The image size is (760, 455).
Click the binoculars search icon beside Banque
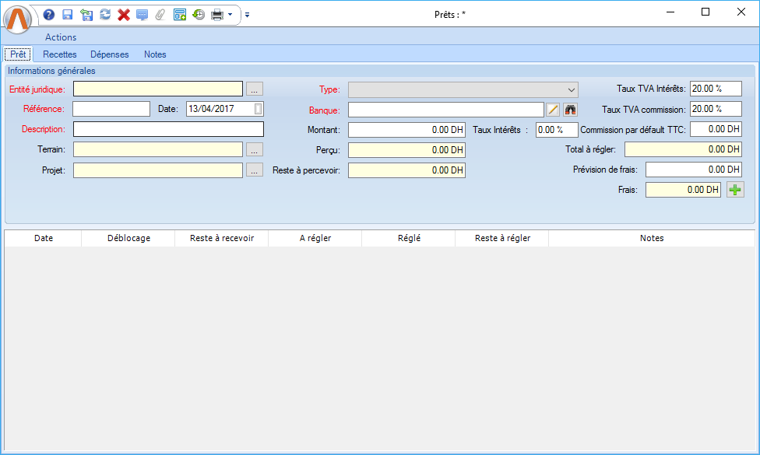click(571, 110)
